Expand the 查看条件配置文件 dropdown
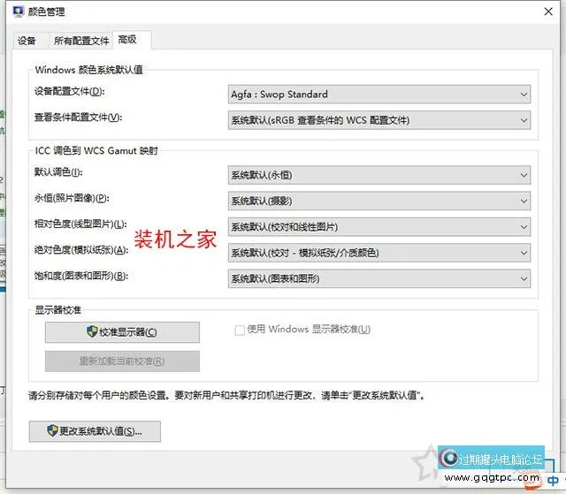This screenshot has height=494, width=566. pos(379,120)
